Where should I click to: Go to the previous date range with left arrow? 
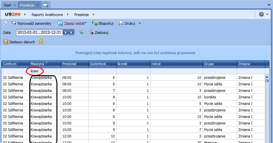65,33
